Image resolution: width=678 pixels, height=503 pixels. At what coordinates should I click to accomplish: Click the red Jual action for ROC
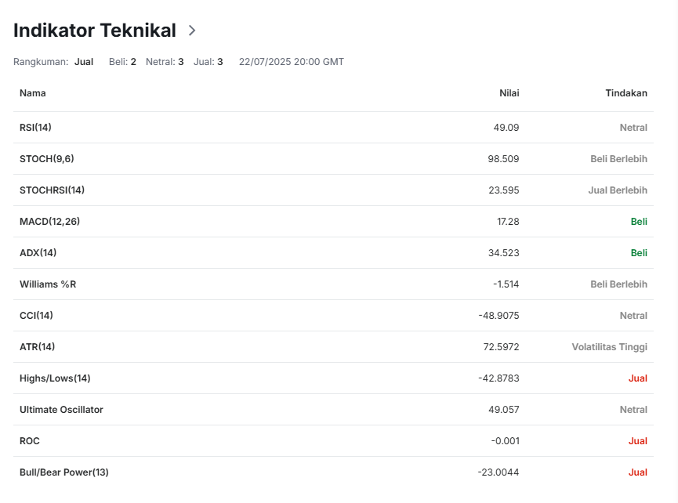click(x=638, y=441)
